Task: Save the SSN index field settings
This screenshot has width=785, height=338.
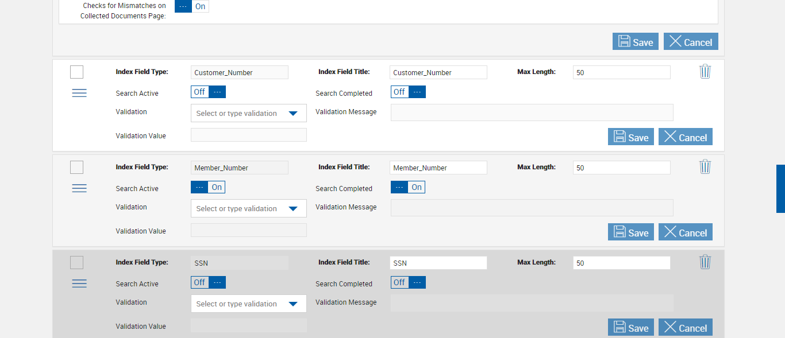Action: tap(631, 328)
